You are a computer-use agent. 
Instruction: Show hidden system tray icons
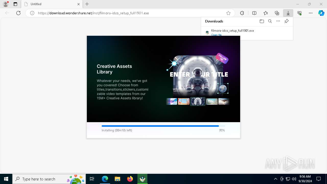pyautogui.click(x=275, y=179)
